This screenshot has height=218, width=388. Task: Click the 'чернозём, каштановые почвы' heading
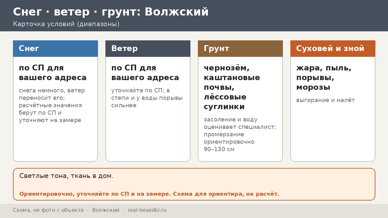(232, 88)
